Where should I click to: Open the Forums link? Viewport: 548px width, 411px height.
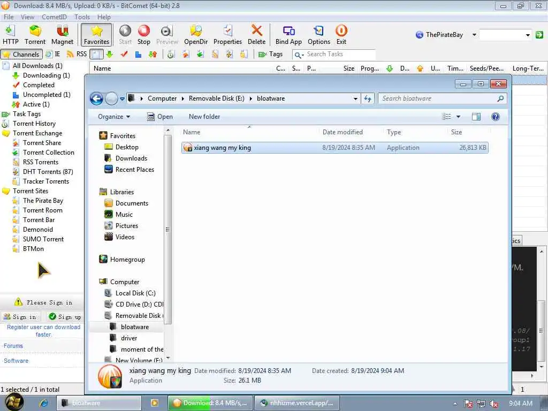click(13, 346)
